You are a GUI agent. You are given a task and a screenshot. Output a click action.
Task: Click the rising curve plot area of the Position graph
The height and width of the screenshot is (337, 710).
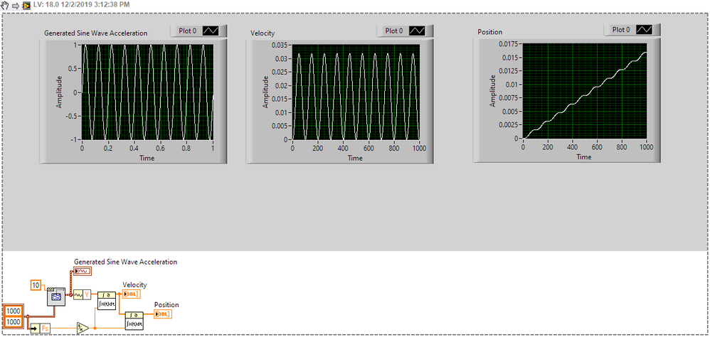[x=585, y=92]
